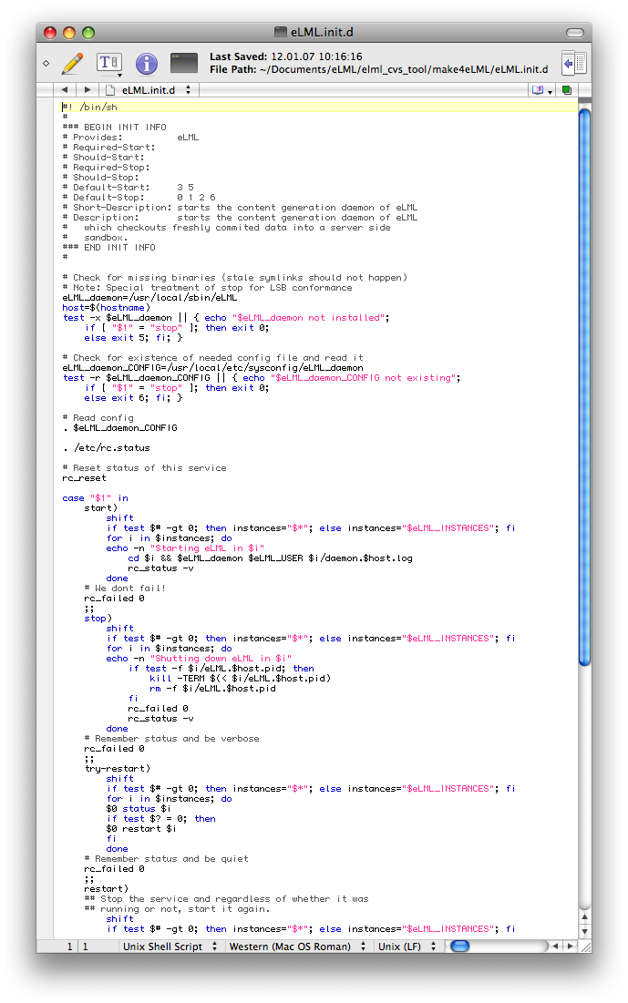Click the 'try-restart)' case label
The height and width of the screenshot is (1003, 628).
coord(118,769)
